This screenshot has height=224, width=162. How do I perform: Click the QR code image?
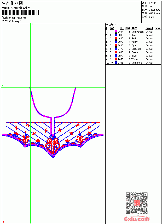[x=136, y=203]
